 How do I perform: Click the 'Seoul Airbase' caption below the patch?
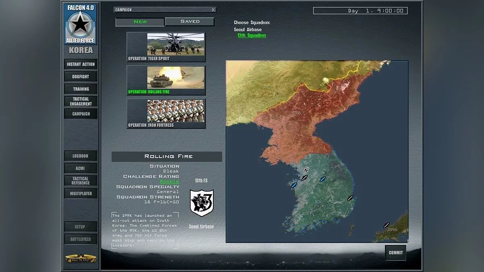(x=202, y=227)
